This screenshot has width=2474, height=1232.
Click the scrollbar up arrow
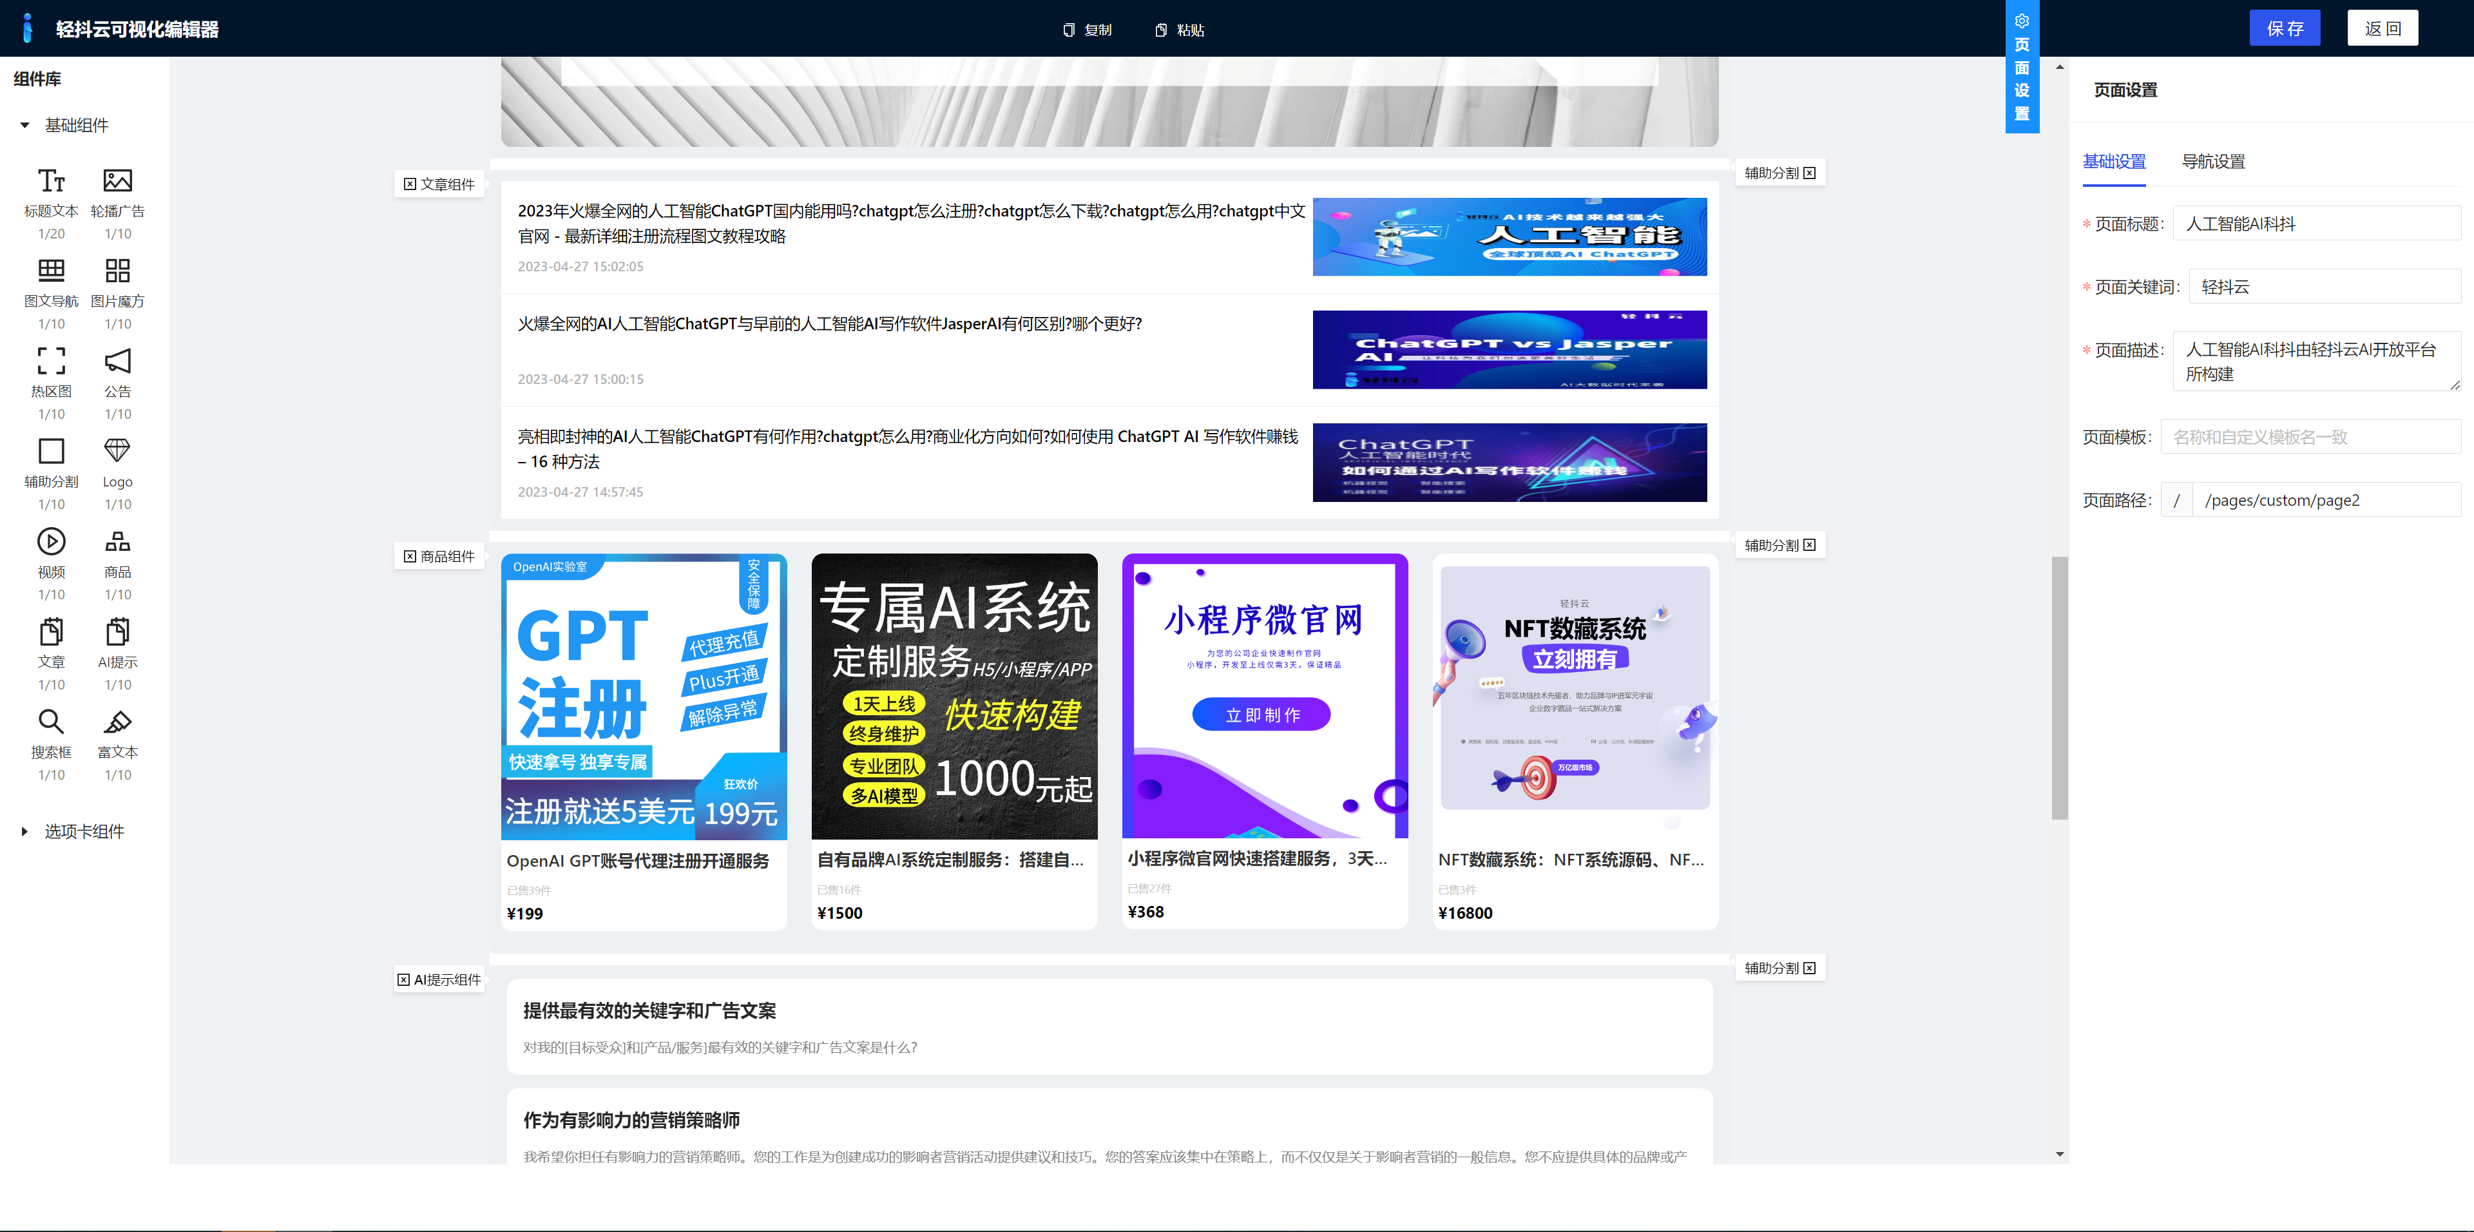tap(2059, 67)
